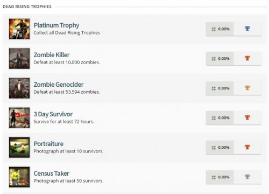Open the 3 Day Survivor trophy link
Screen dimensions: 269x194
pyautogui.click(x=53, y=114)
